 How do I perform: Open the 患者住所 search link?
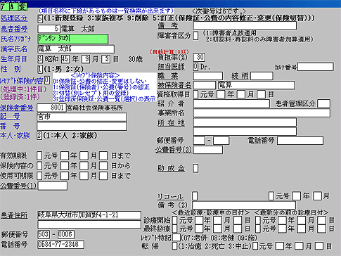(14, 215)
